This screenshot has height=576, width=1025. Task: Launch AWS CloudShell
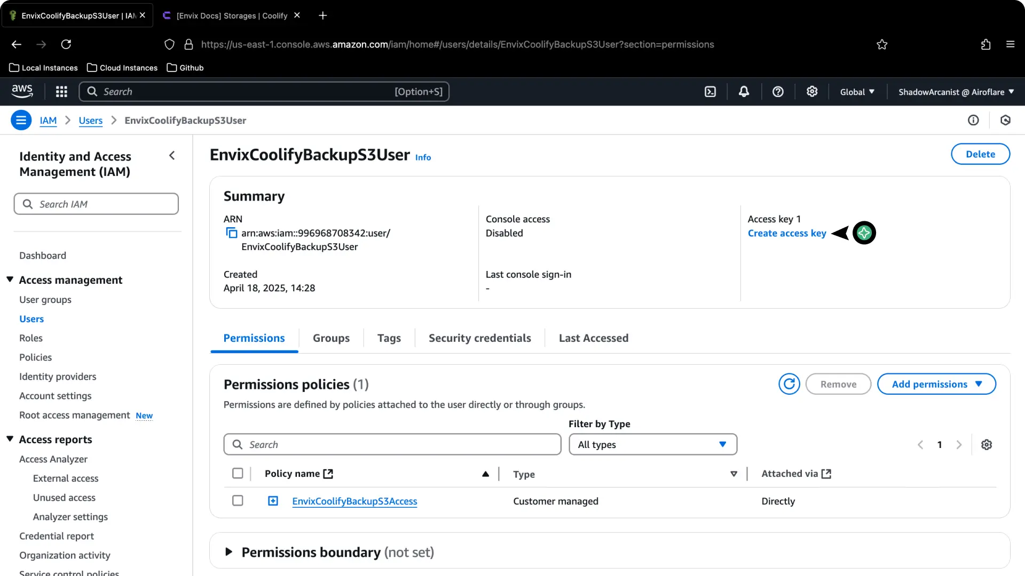[x=710, y=91]
